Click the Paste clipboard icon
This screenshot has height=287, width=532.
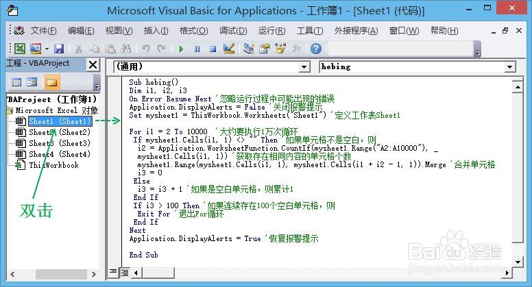[x=110, y=49]
